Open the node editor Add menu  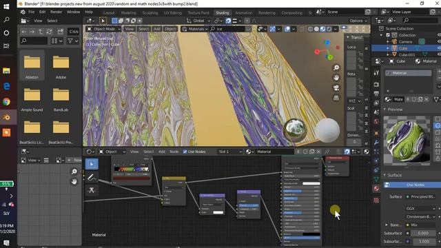coord(162,152)
